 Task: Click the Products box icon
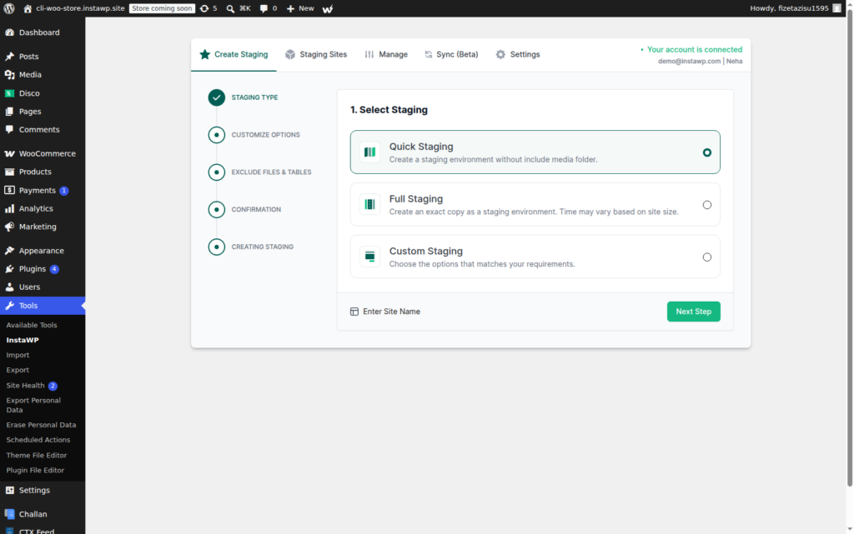(9, 172)
